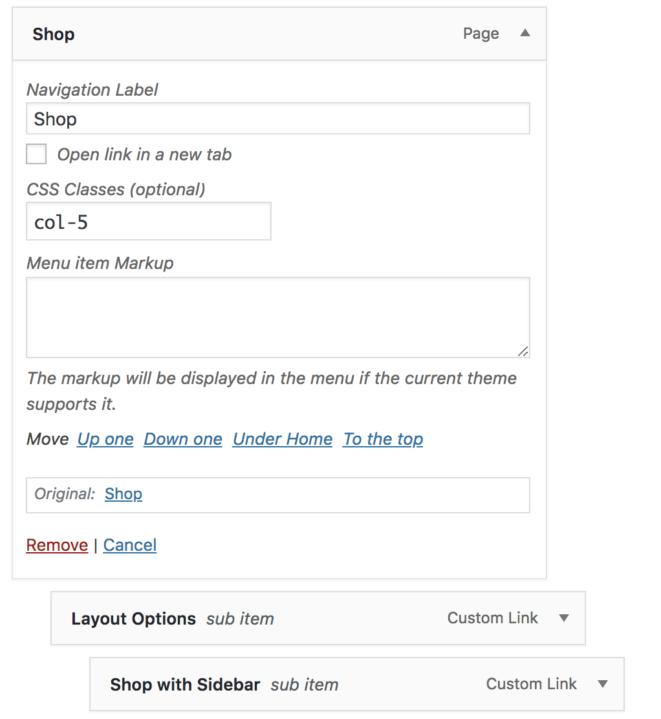Focus the CSS Classes input field
The image size is (661, 719).
point(149,222)
